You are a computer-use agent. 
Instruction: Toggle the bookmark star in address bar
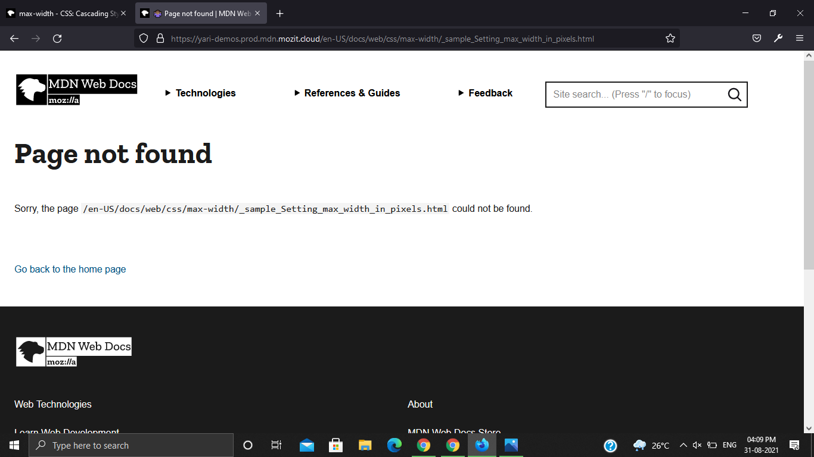[x=670, y=38]
